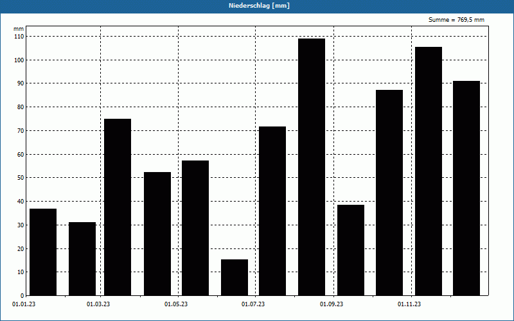Click the 01.03.23 date label

coord(98,304)
